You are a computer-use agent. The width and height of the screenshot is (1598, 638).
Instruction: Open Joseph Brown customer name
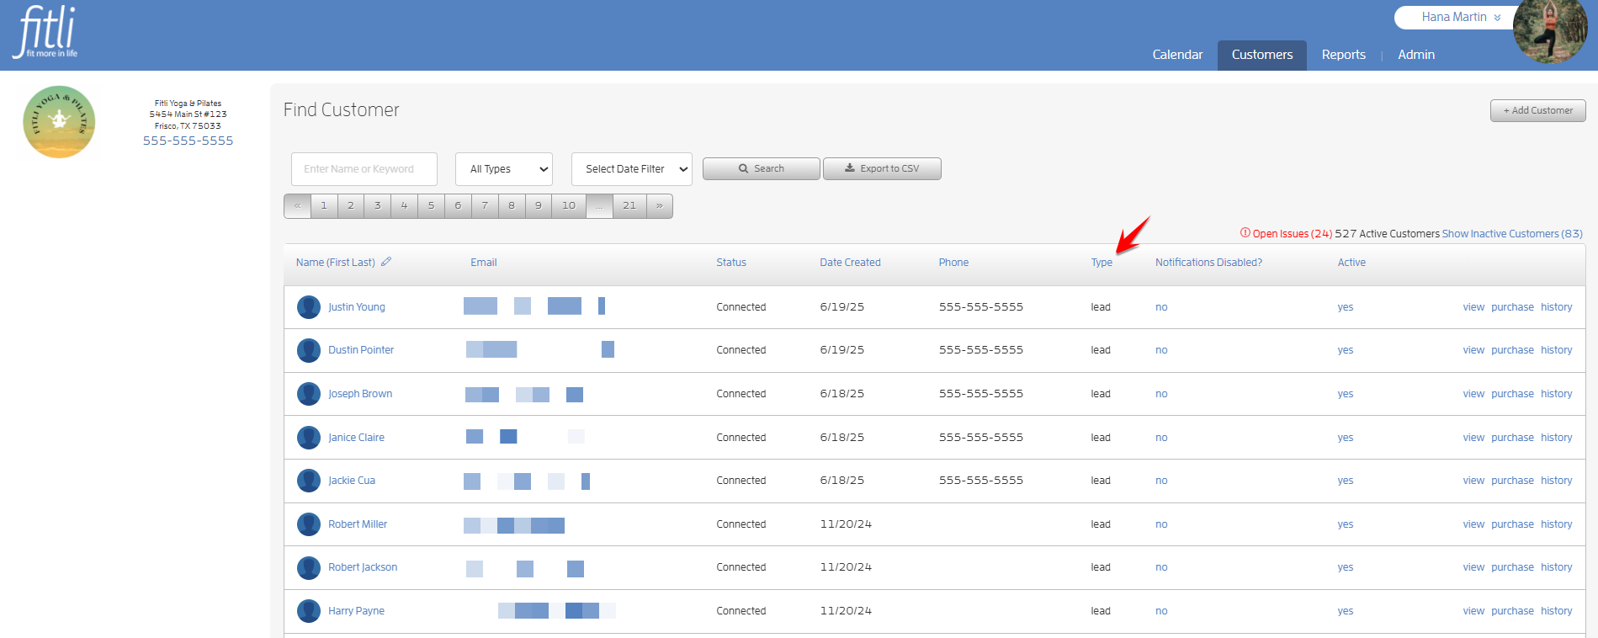pyautogui.click(x=360, y=394)
